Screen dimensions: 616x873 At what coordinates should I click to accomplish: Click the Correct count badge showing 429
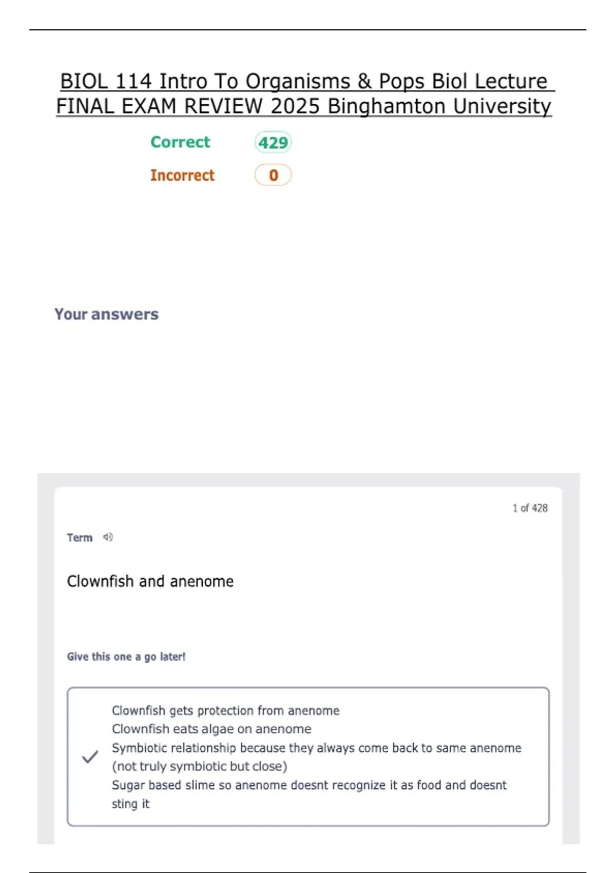click(x=273, y=142)
